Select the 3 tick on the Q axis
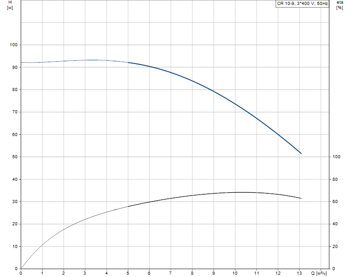Screen dimensions: 351x277 click(85, 273)
